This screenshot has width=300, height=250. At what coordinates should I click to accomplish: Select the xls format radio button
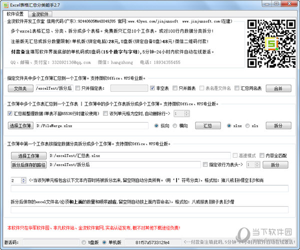click(247, 126)
